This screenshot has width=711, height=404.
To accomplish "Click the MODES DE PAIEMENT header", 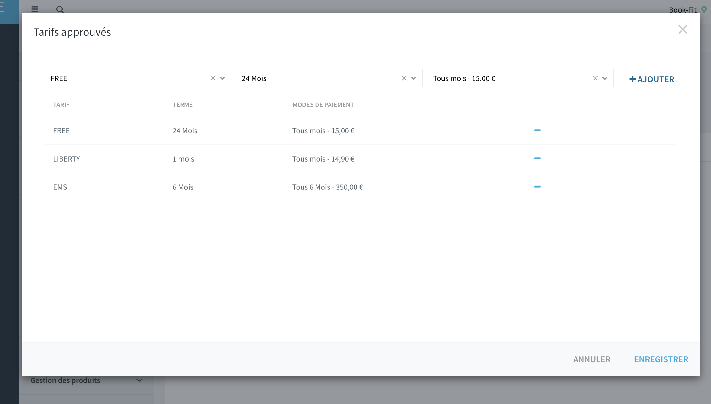I will [323, 105].
